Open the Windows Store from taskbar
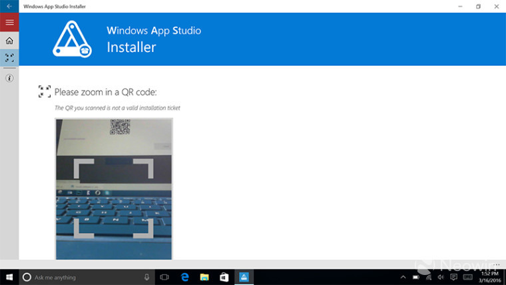 pos(224,277)
